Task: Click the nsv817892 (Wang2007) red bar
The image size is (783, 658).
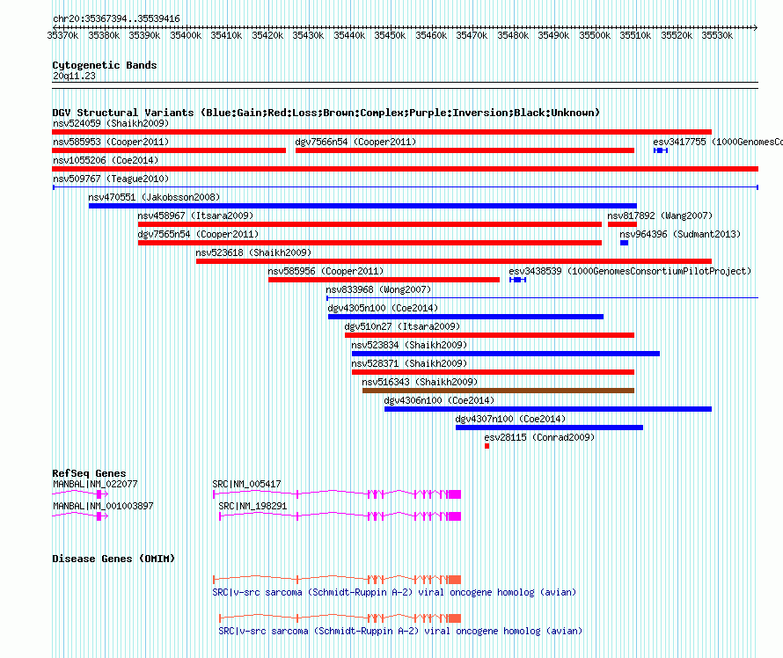Action: [622, 224]
